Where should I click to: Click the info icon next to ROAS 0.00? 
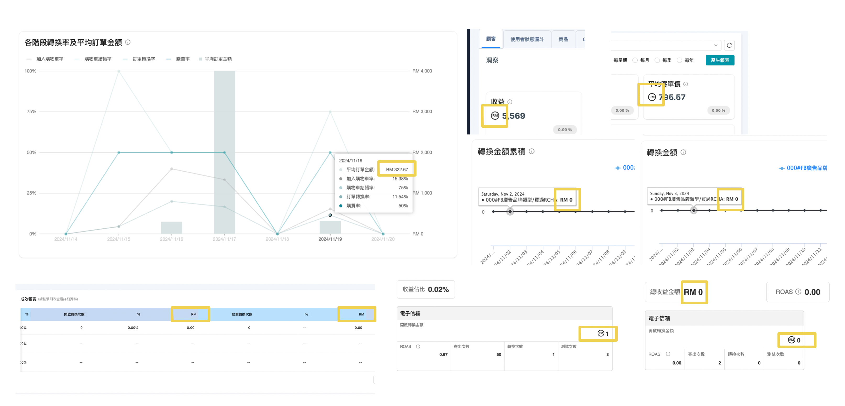point(798,292)
